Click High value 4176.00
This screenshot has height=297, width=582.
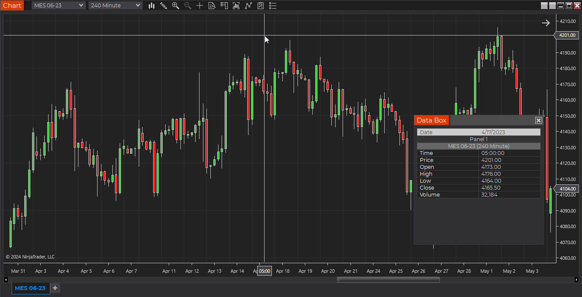pyautogui.click(x=491, y=174)
